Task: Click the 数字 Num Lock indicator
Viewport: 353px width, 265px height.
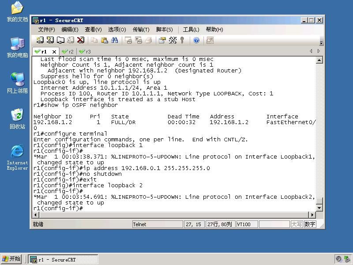Action: click(x=310, y=224)
